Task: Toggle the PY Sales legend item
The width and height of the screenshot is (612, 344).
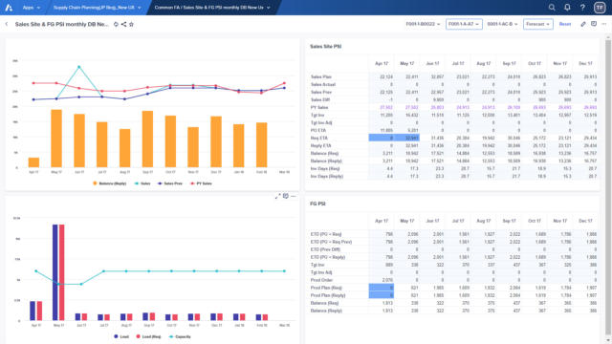Action: (201, 183)
